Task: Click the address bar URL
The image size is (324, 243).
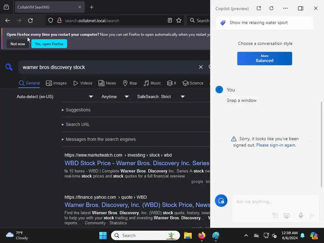Action: point(92,21)
